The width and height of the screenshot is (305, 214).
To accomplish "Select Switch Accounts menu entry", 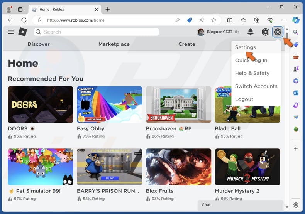I will [256, 86].
